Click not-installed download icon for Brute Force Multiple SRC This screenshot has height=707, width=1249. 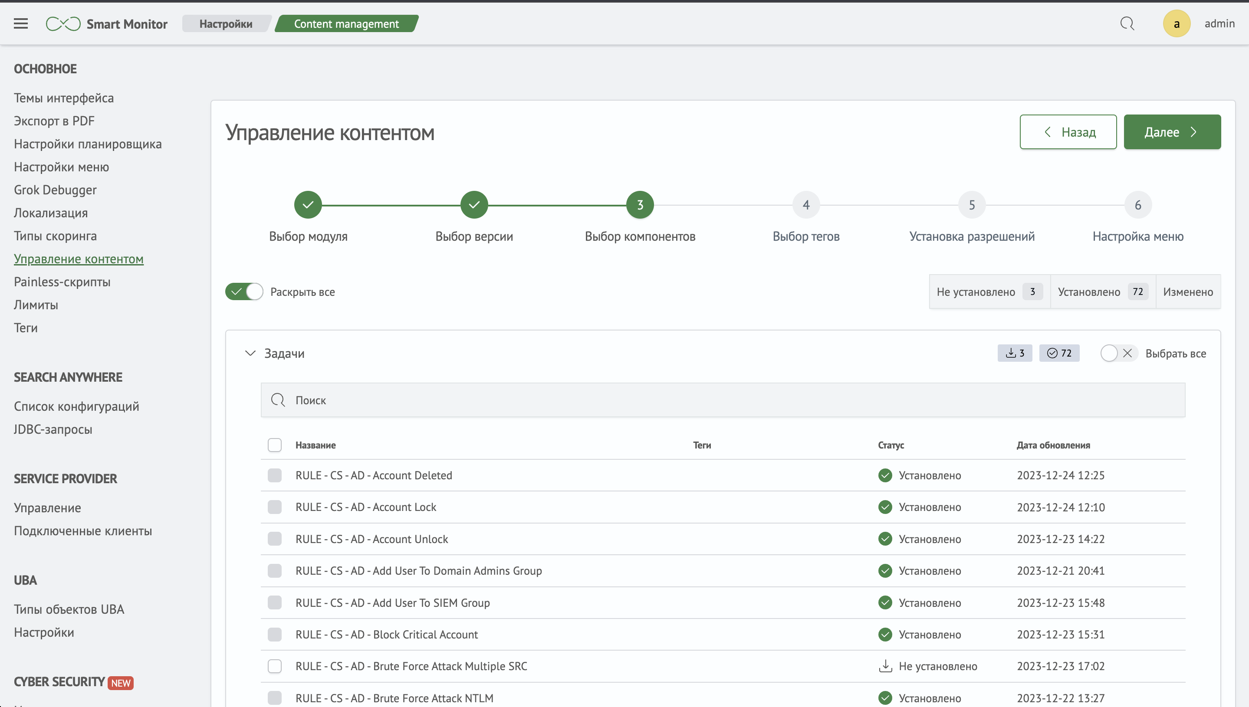click(885, 666)
